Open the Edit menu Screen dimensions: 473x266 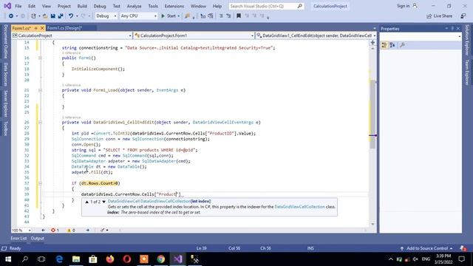coord(32,6)
